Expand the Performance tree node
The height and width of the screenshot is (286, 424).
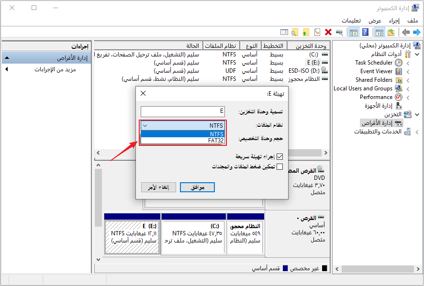tap(408, 98)
